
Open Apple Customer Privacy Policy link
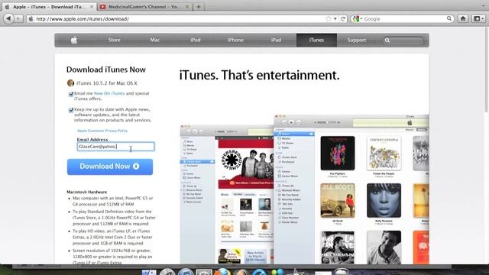coord(102,131)
